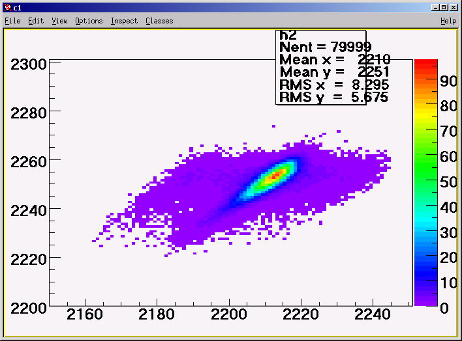Click the 'Nent = 79999' stats line
Viewport: 462px width, 341px height.
pyautogui.click(x=325, y=47)
